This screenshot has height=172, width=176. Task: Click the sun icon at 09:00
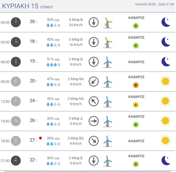coord(165,81)
